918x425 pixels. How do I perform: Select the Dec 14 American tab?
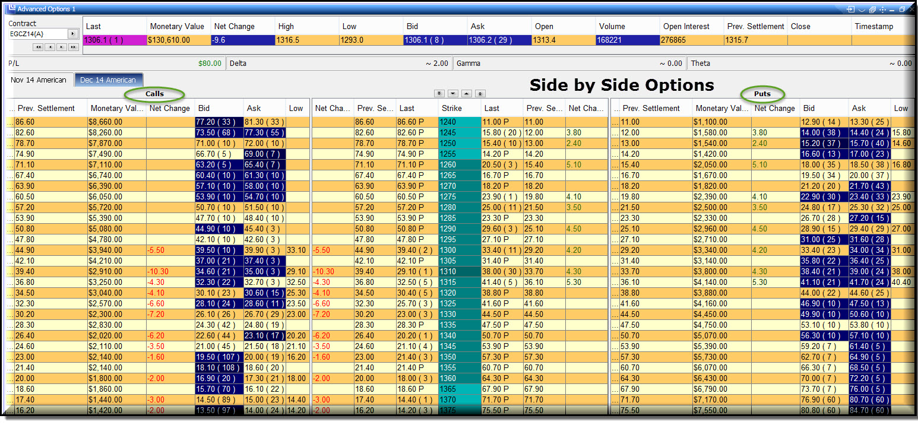click(x=108, y=80)
